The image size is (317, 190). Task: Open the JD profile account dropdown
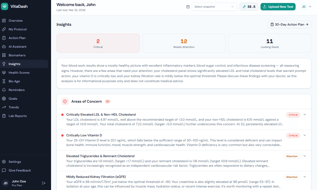coord(306,7)
